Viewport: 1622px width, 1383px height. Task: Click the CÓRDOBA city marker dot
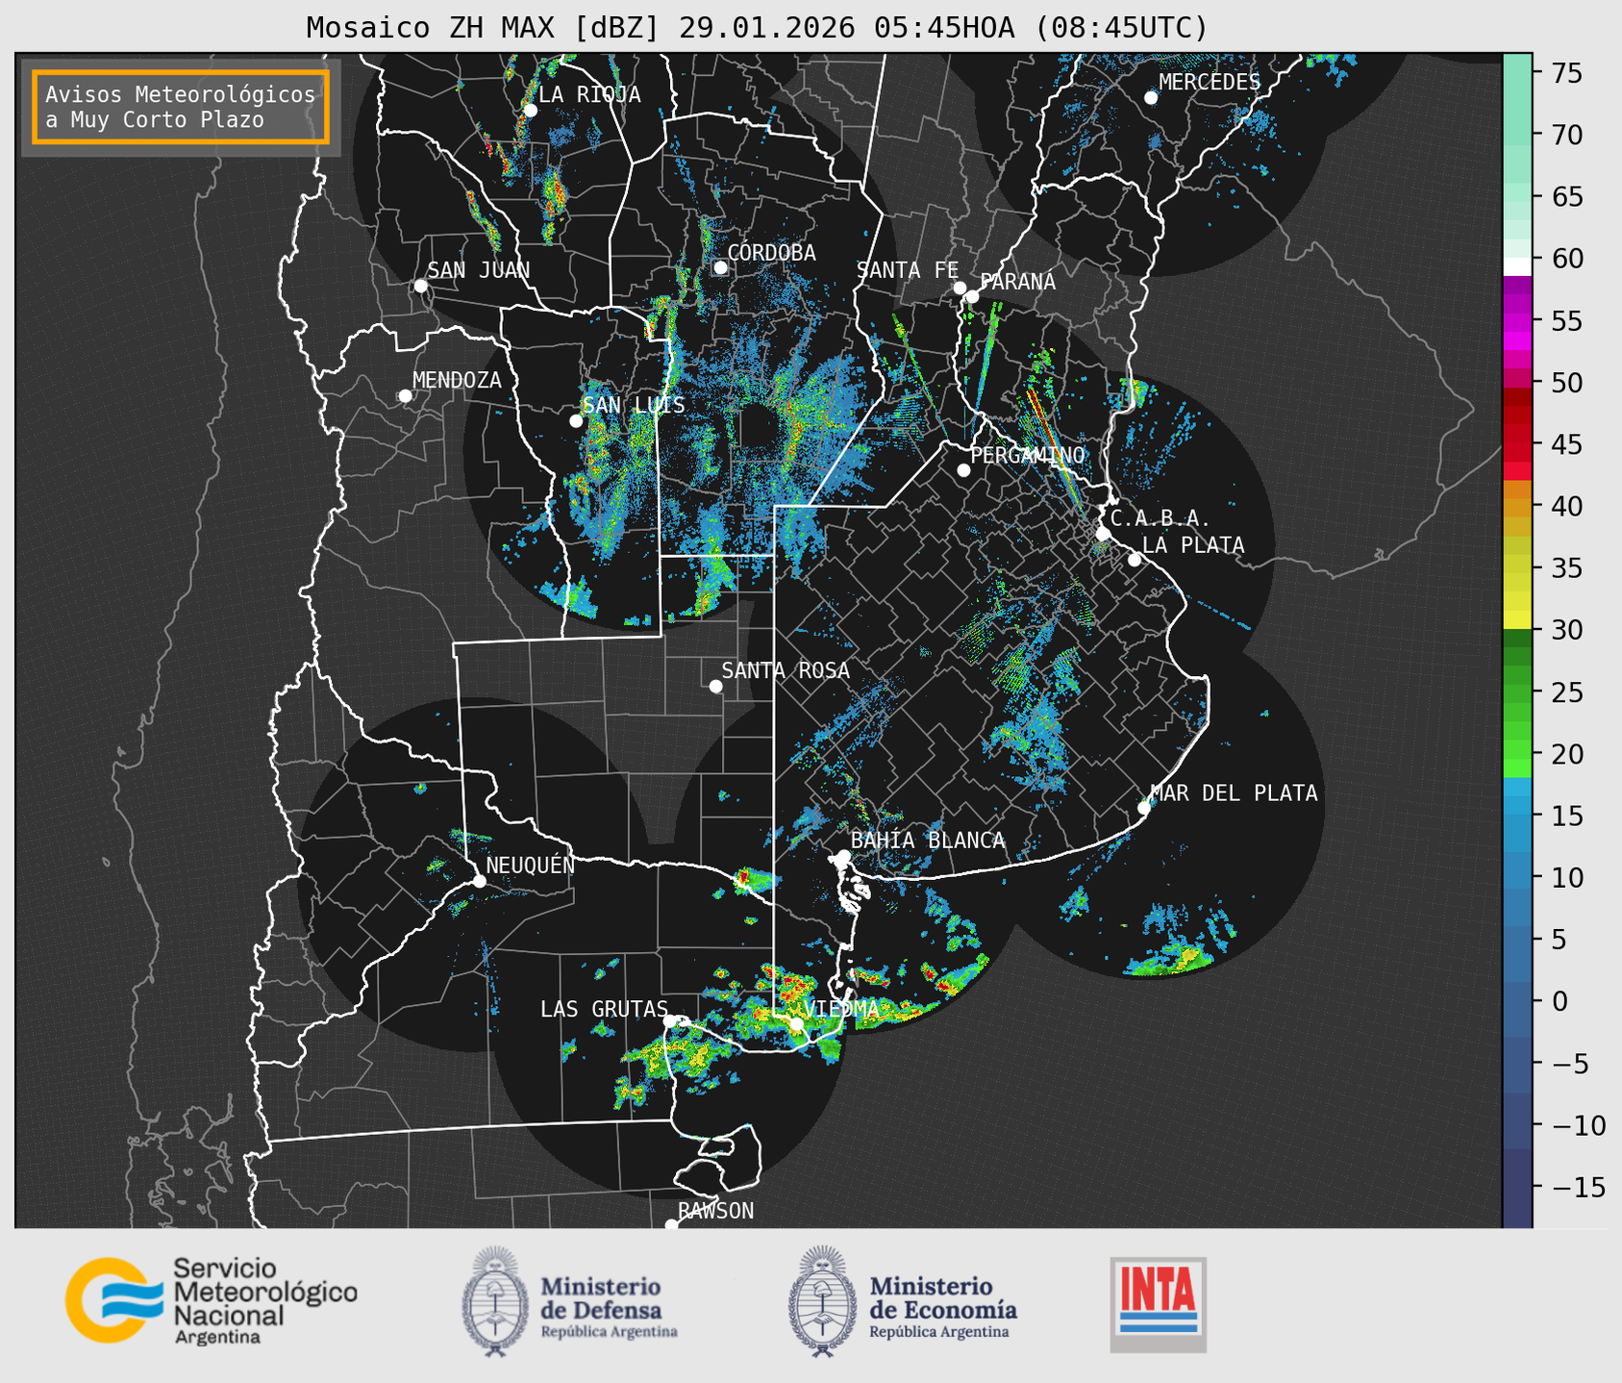coord(720,267)
